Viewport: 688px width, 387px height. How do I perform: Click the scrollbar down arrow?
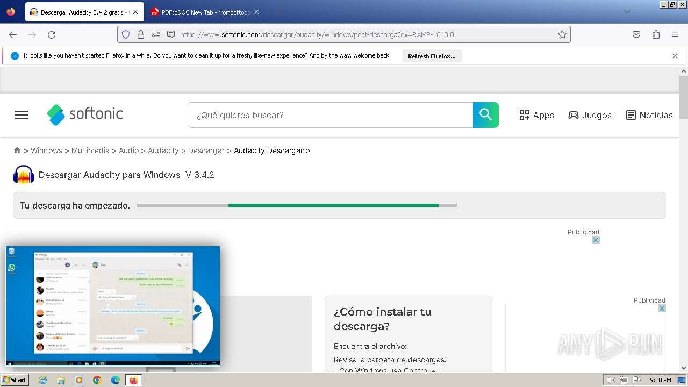(684, 368)
